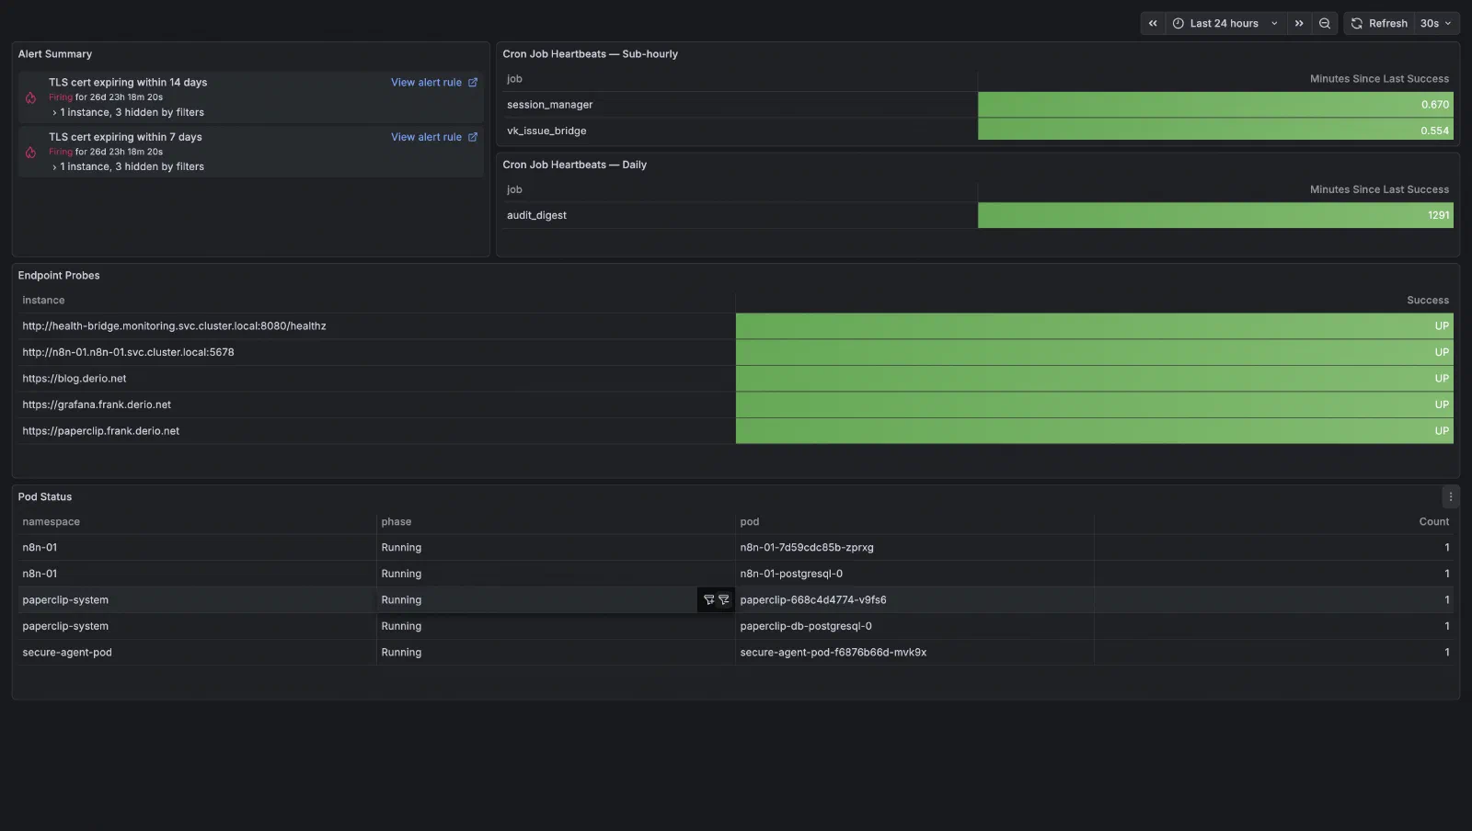Sort Pod Status by phase column
The height and width of the screenshot is (831, 1472).
click(397, 522)
